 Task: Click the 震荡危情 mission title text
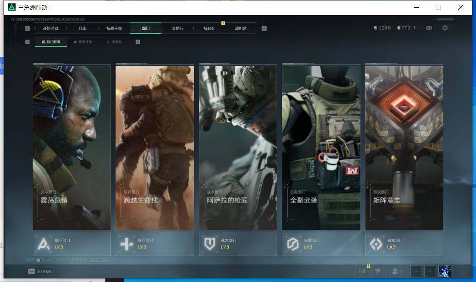[54, 200]
